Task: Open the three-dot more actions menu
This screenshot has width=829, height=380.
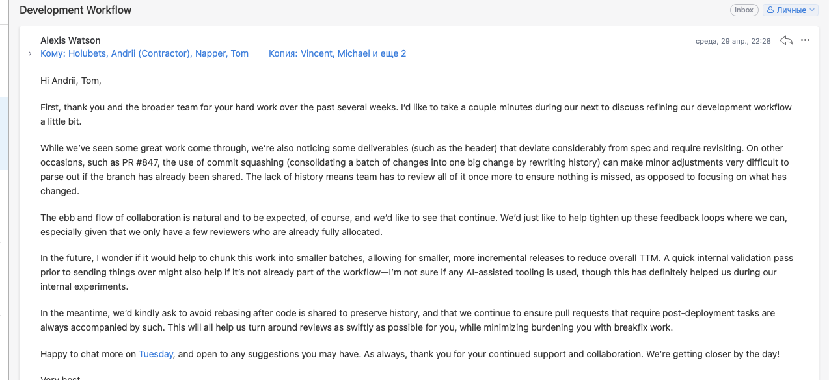Action: [805, 40]
